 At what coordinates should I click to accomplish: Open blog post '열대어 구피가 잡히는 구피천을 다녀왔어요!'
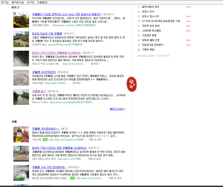(56, 53)
